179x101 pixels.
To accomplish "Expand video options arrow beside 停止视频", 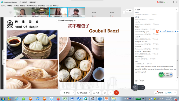I will coord(89,93).
